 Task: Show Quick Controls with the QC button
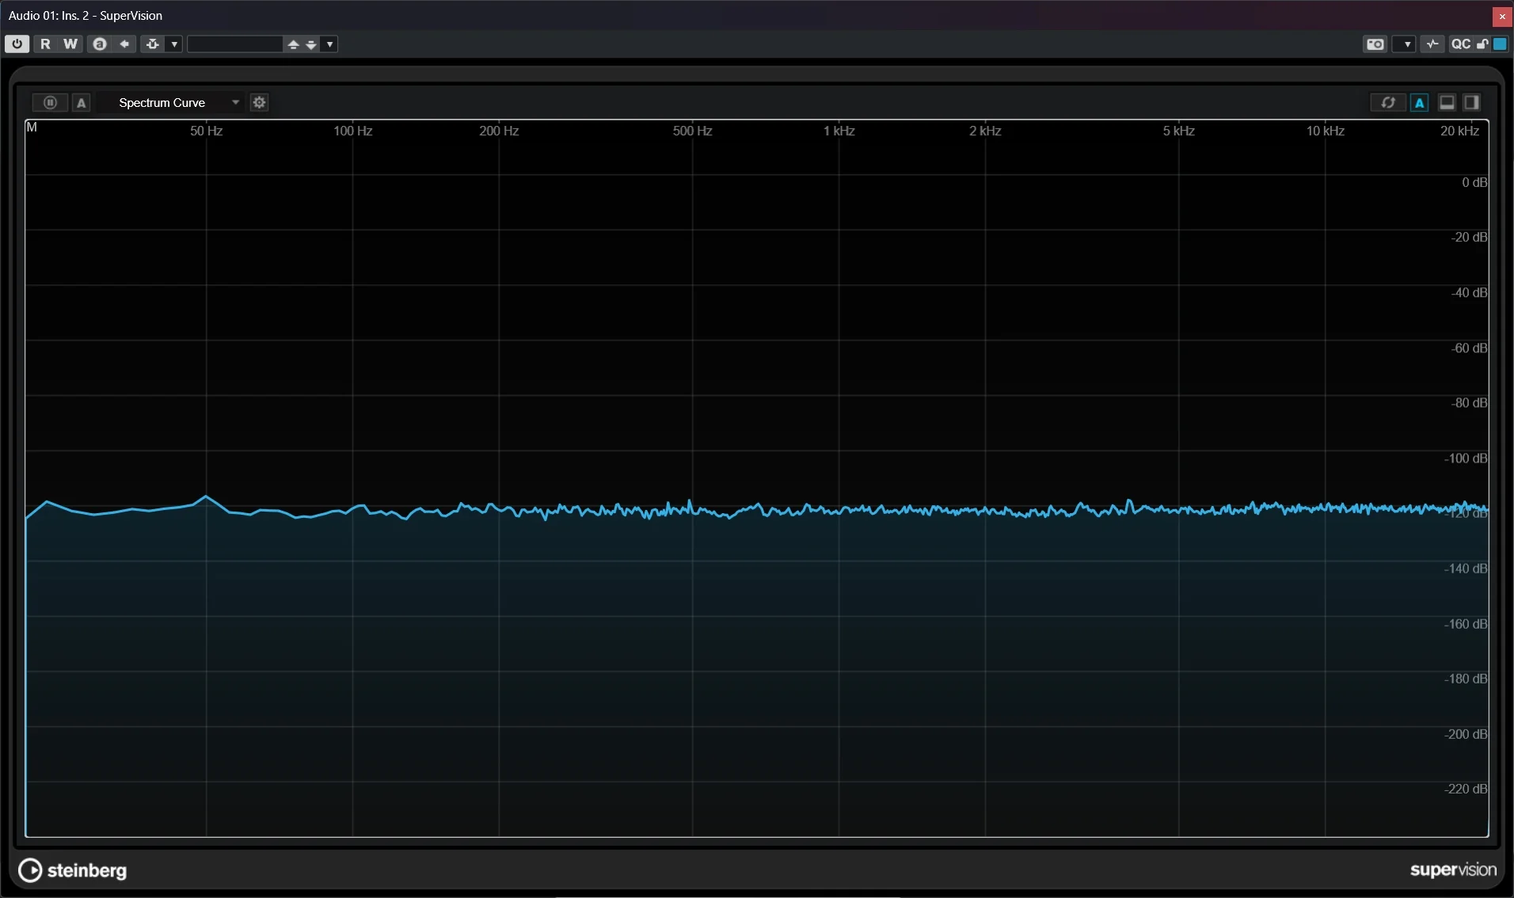[x=1460, y=44]
